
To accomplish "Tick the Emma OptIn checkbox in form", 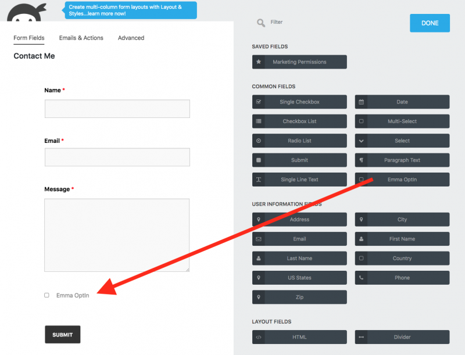I will 47,295.
